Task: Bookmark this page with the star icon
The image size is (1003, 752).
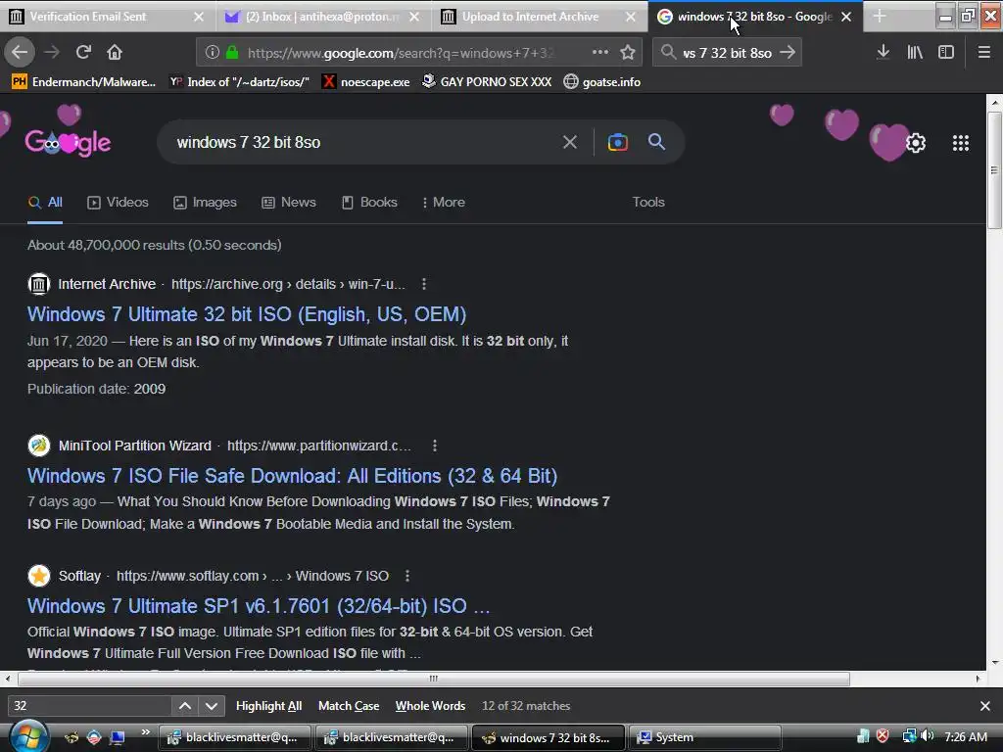Action: pyautogui.click(x=628, y=53)
